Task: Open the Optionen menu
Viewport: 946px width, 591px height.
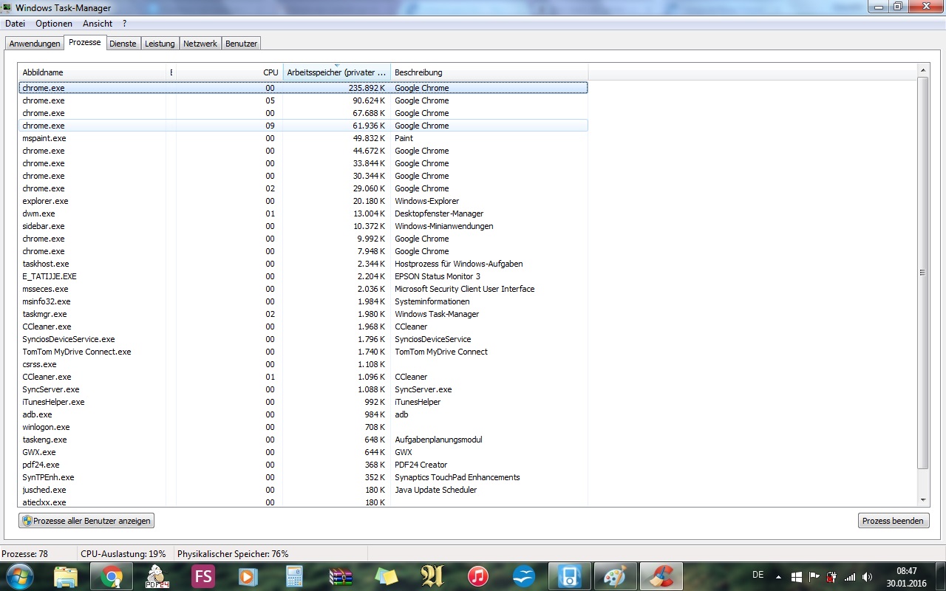Action: point(54,24)
